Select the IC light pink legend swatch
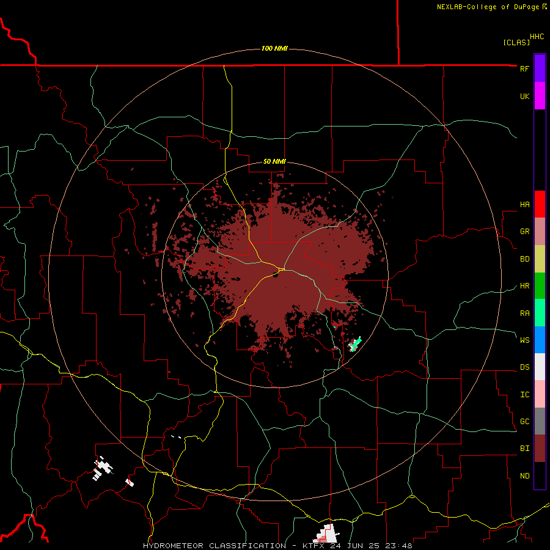550x550 pixels. point(540,394)
